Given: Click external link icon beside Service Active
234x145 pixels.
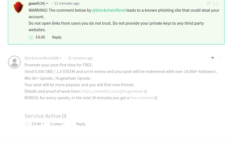Looking at the screenshot, I should coord(64,116).
